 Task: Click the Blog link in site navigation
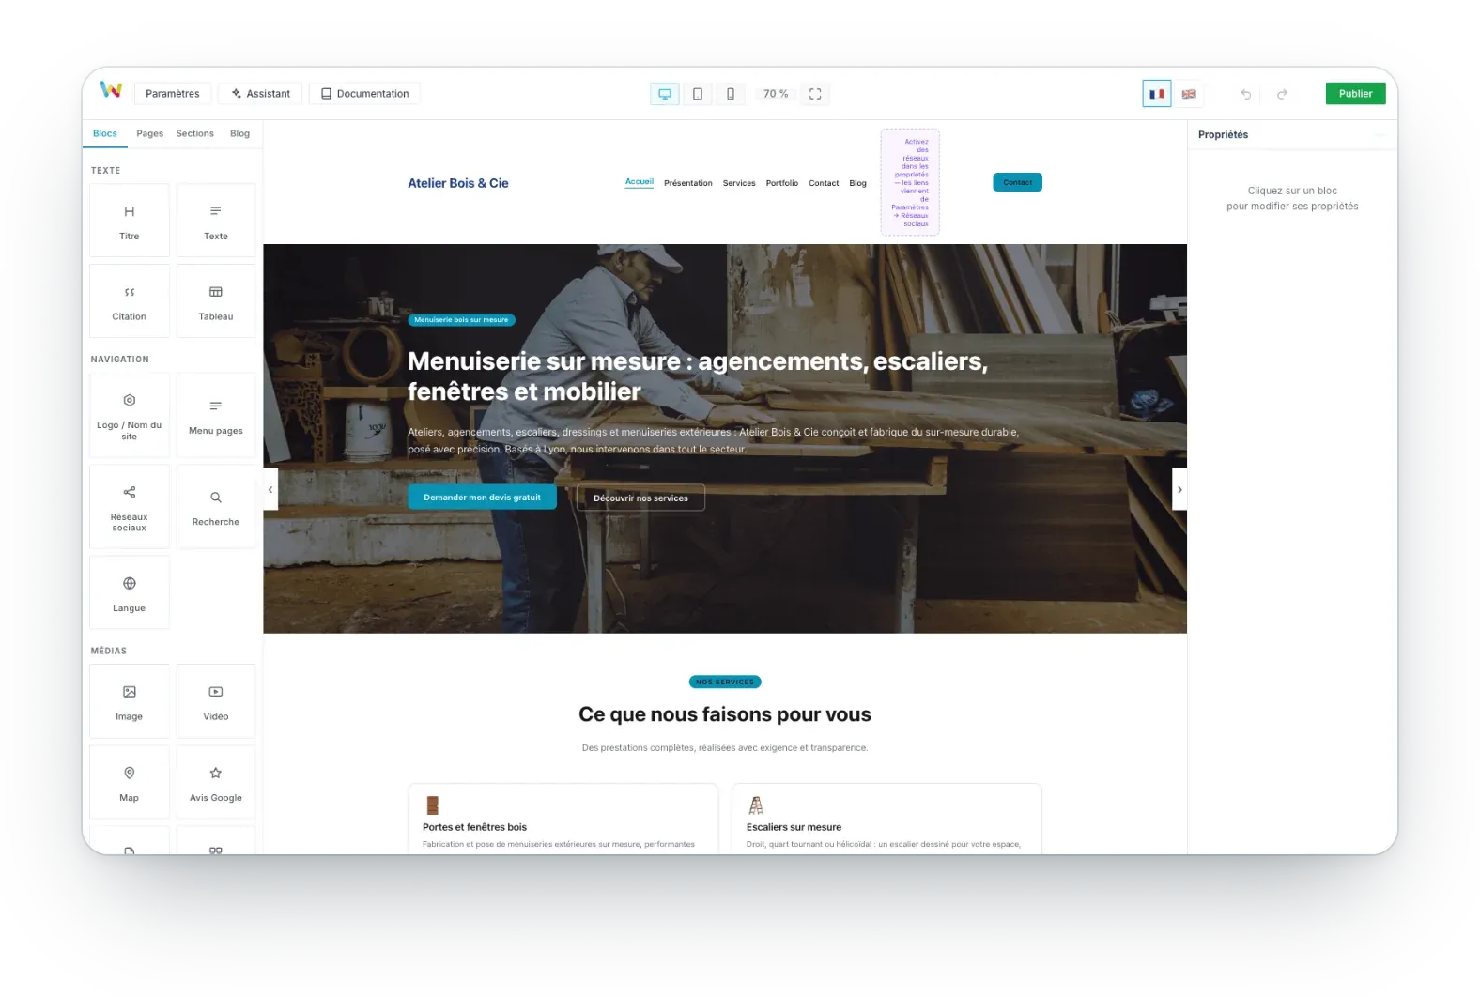[x=858, y=183]
